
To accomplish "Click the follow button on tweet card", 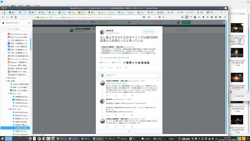I will (x=148, y=32).
